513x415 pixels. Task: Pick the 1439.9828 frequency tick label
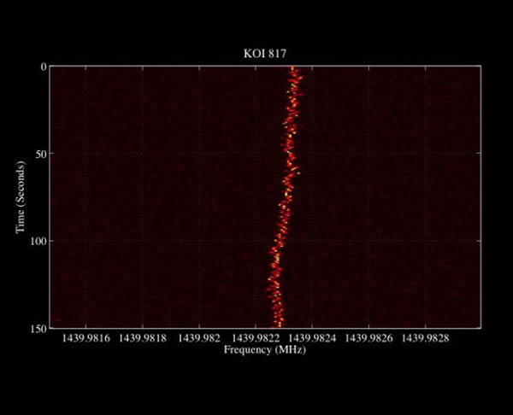pyautogui.click(x=426, y=339)
